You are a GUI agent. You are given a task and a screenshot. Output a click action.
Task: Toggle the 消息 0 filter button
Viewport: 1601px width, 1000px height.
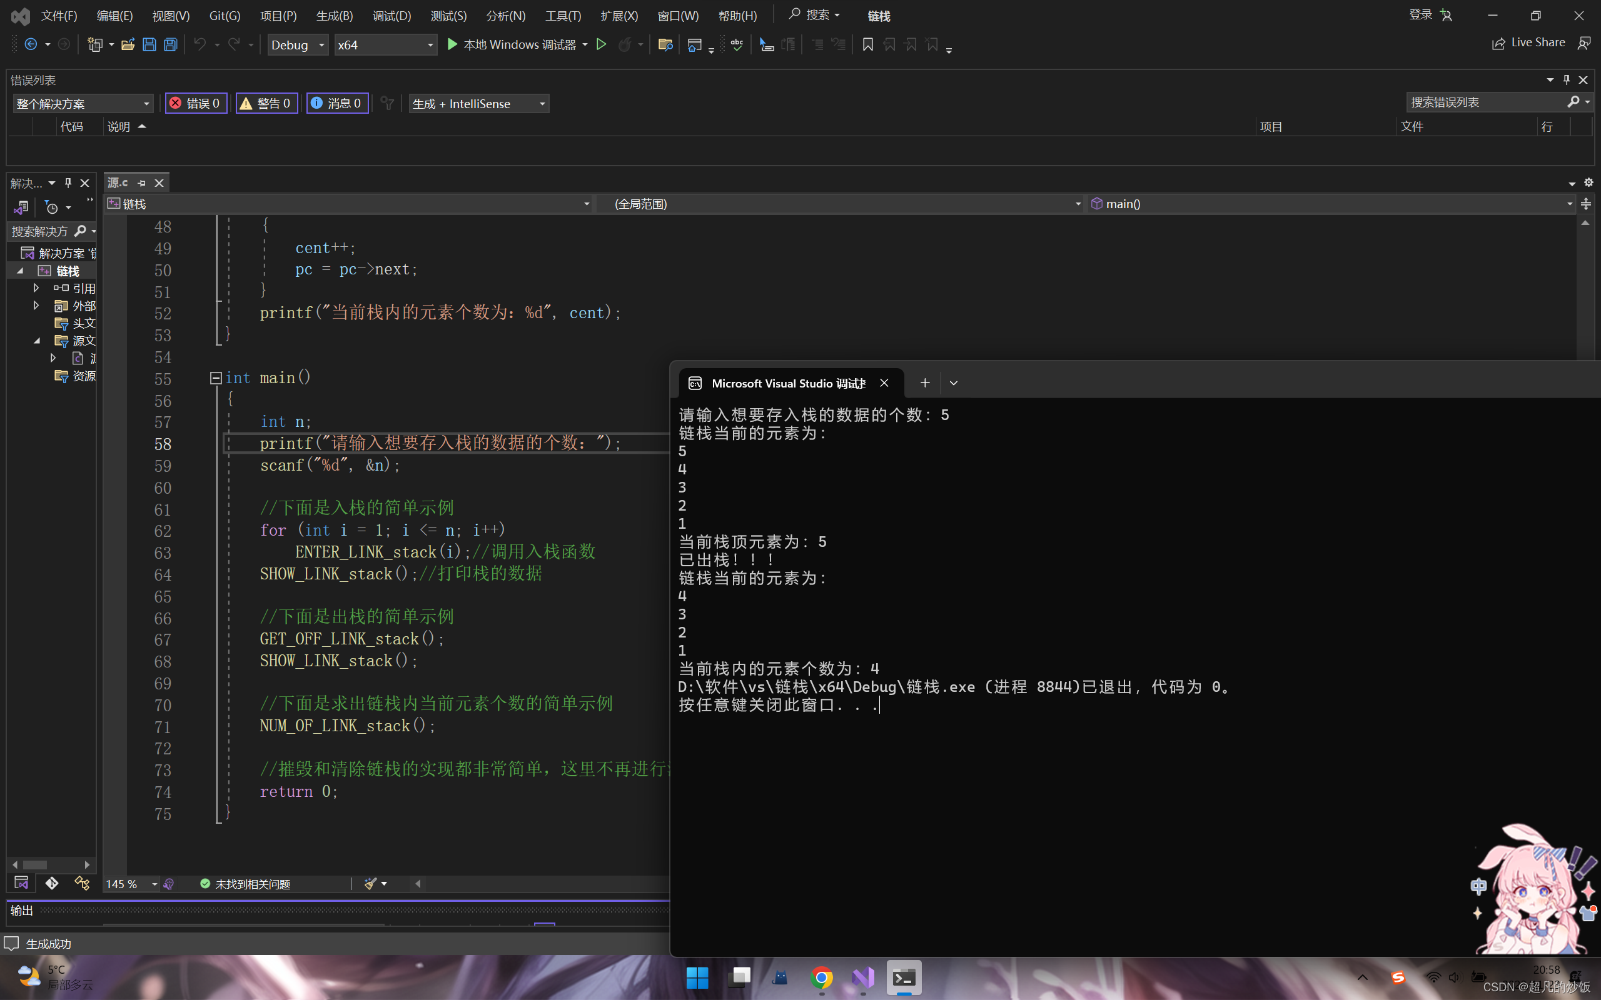tap(338, 103)
